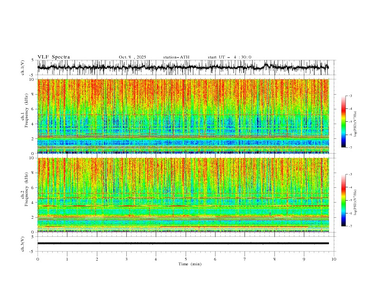Viewport: 376px width, 291px height.
Task: Click the ch.1 voltage waveform trace
Action: tap(183, 67)
